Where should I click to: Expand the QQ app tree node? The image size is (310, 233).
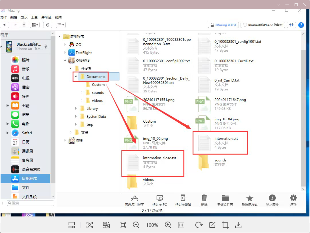[x=65, y=44]
